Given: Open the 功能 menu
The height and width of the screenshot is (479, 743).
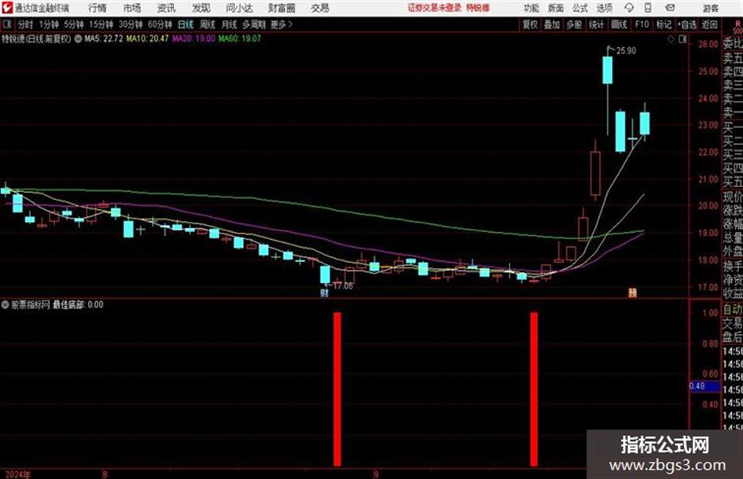Looking at the screenshot, I should tap(532, 8).
